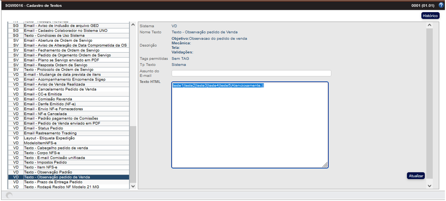Choose Texto - Cabeçalho pedido de venda
Viewport: 446px width, 201px height.
click(56, 148)
